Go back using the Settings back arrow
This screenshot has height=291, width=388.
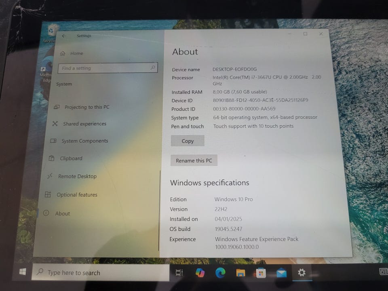(x=63, y=36)
